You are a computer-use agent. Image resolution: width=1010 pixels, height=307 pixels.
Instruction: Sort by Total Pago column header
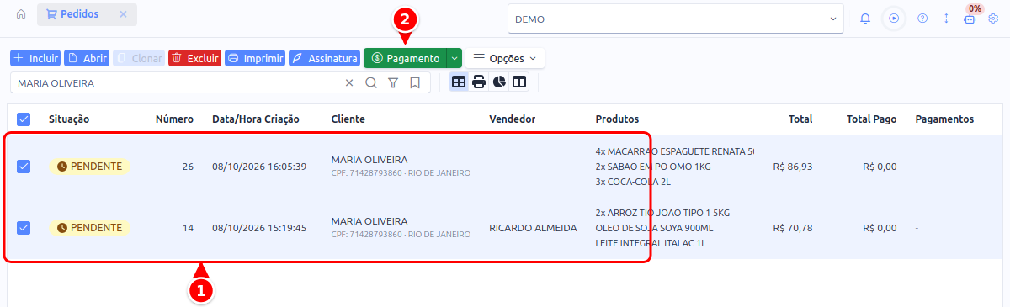tap(872, 119)
